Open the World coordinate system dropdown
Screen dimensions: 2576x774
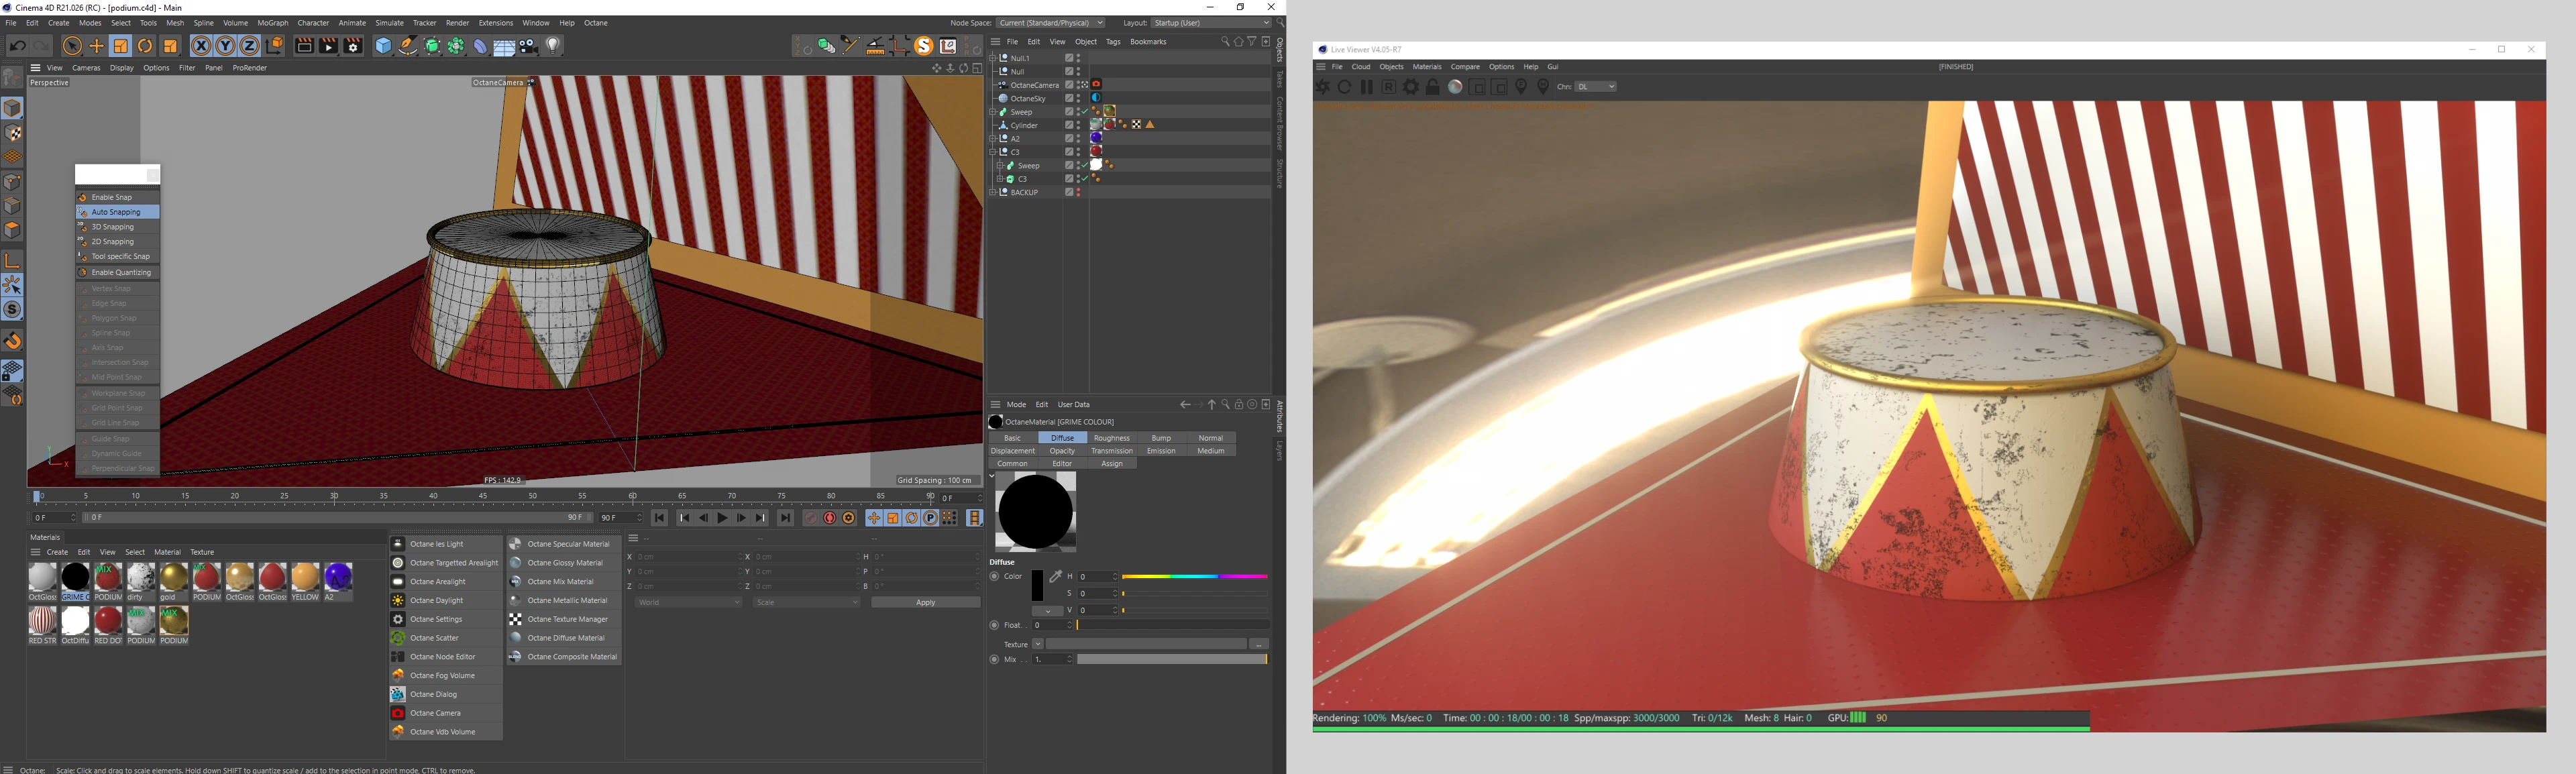click(x=688, y=602)
